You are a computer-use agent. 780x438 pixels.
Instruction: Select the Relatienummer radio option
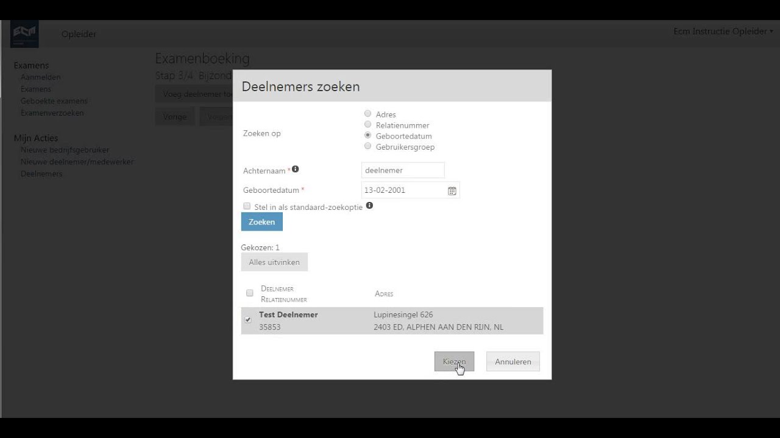click(367, 124)
